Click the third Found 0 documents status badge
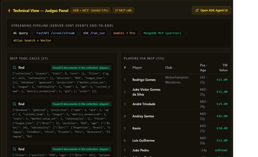Screen dimensions: 258x157 (x=81, y=149)
